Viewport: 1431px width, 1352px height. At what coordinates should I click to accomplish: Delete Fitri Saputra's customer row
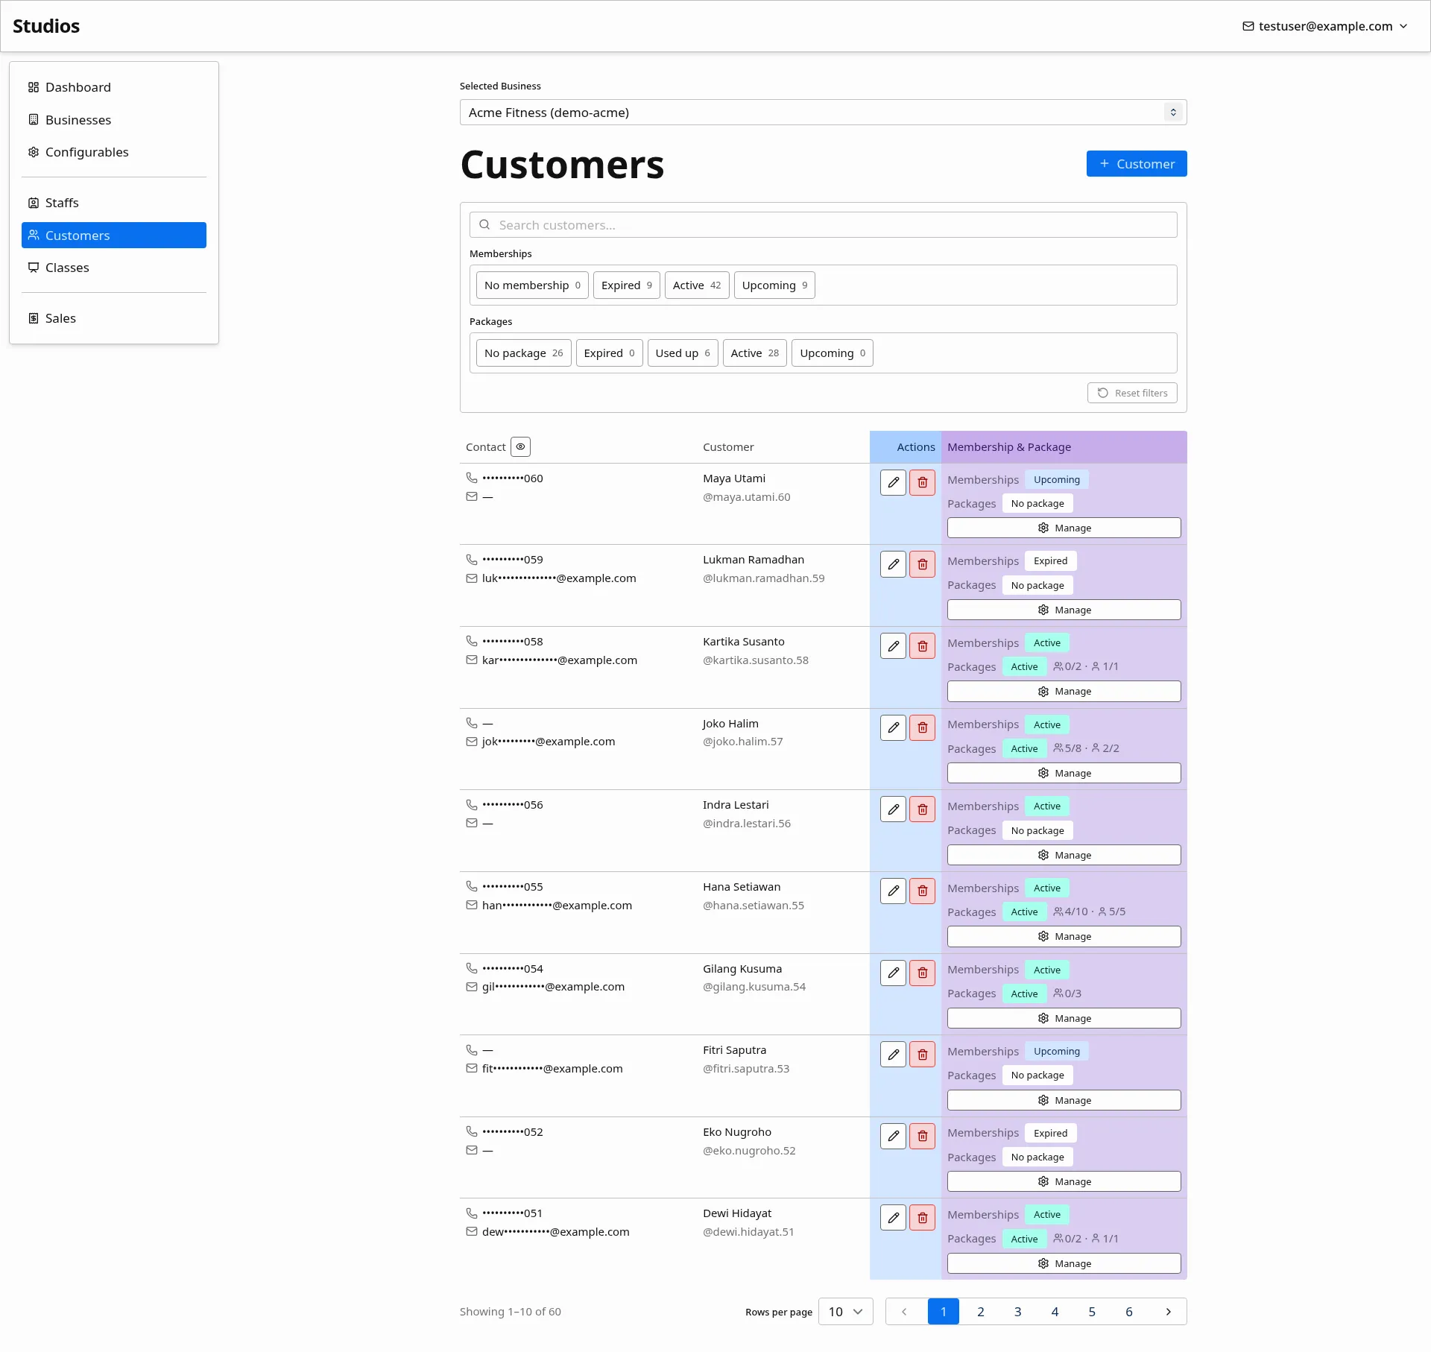pos(922,1055)
